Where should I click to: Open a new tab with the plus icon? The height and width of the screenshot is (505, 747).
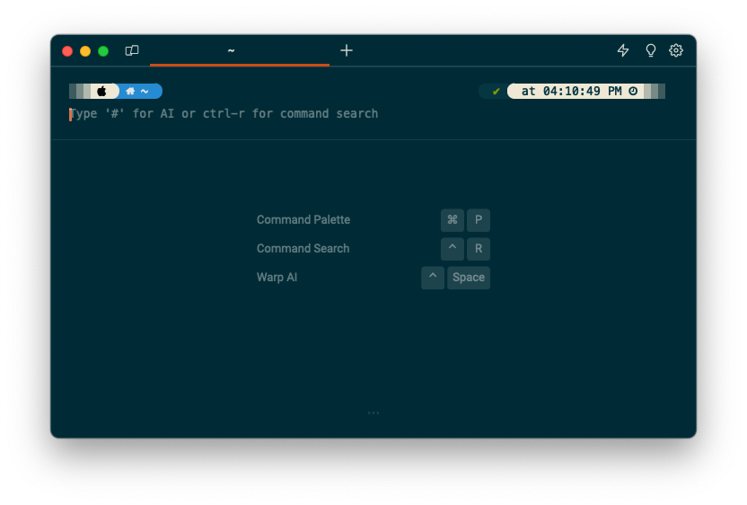(x=347, y=50)
